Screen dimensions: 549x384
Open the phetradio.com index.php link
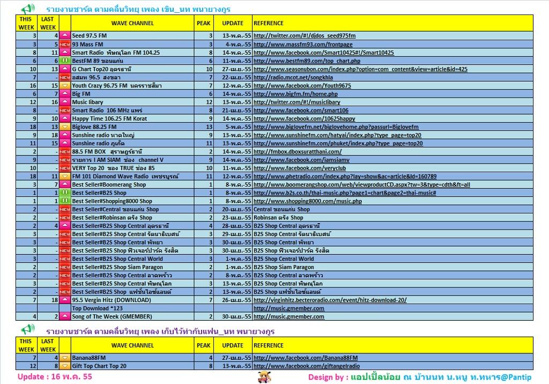[x=345, y=176]
